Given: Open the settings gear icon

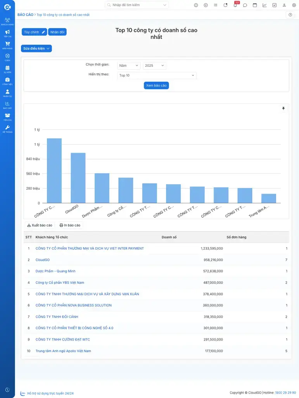Looking at the screenshot, I should (x=294, y=5).
